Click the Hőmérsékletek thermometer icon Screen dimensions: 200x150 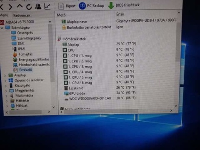point(59,39)
